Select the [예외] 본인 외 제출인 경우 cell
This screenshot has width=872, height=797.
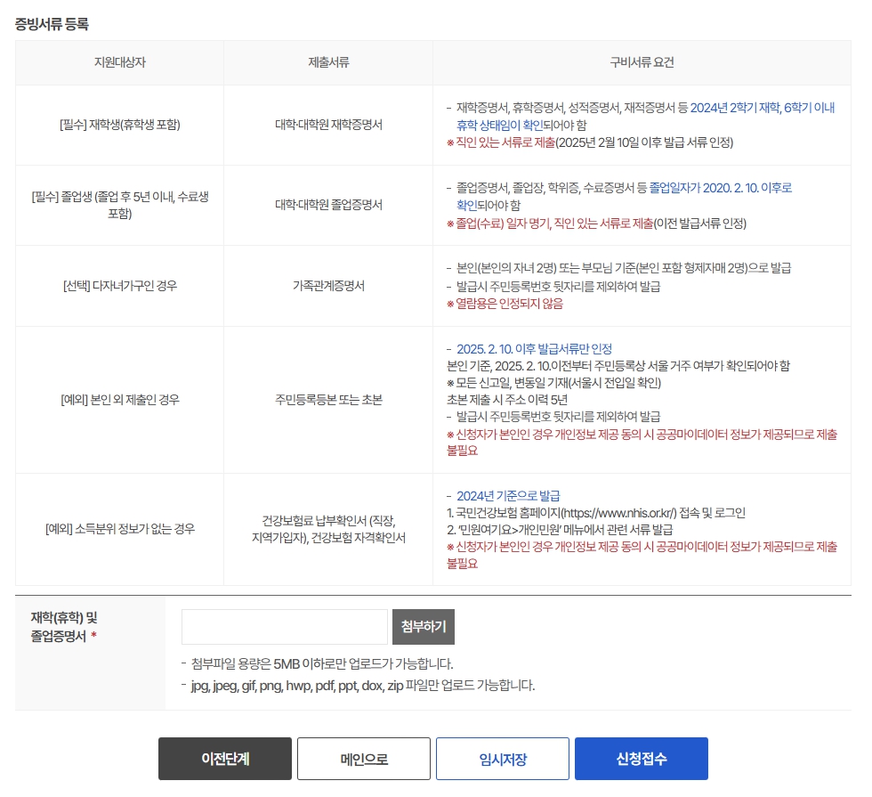coord(119,400)
